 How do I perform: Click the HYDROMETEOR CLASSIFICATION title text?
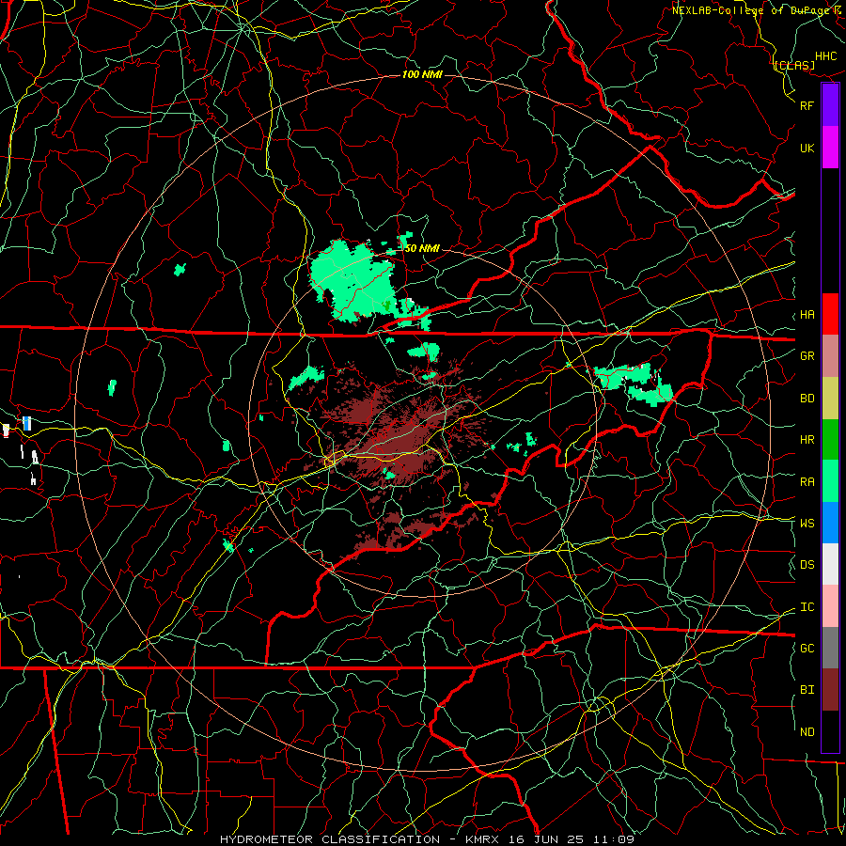pos(330,839)
